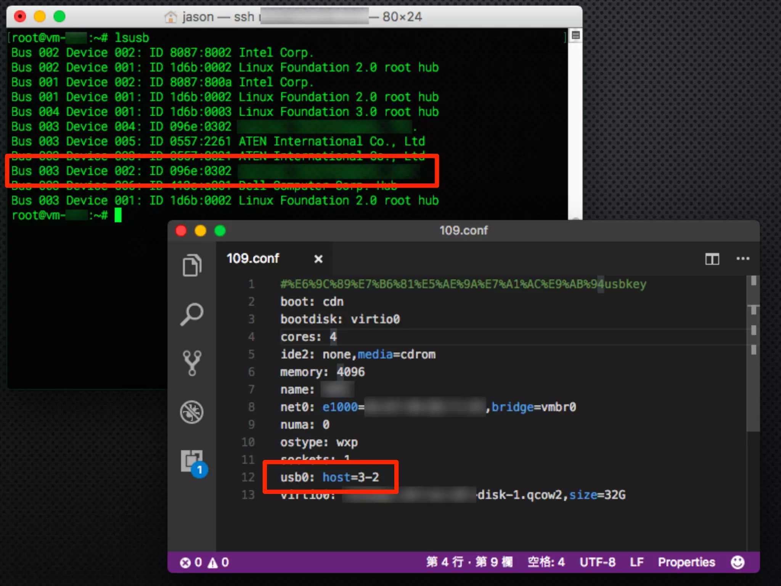Open the Search magnifier in activity bar
This screenshot has width=781, height=586.
pos(192,314)
